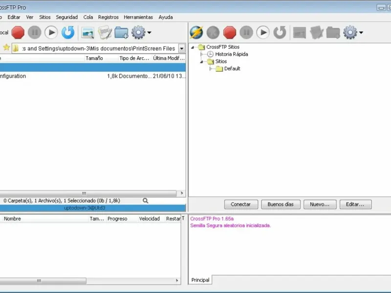Click the queue Nombre column header

(45, 219)
